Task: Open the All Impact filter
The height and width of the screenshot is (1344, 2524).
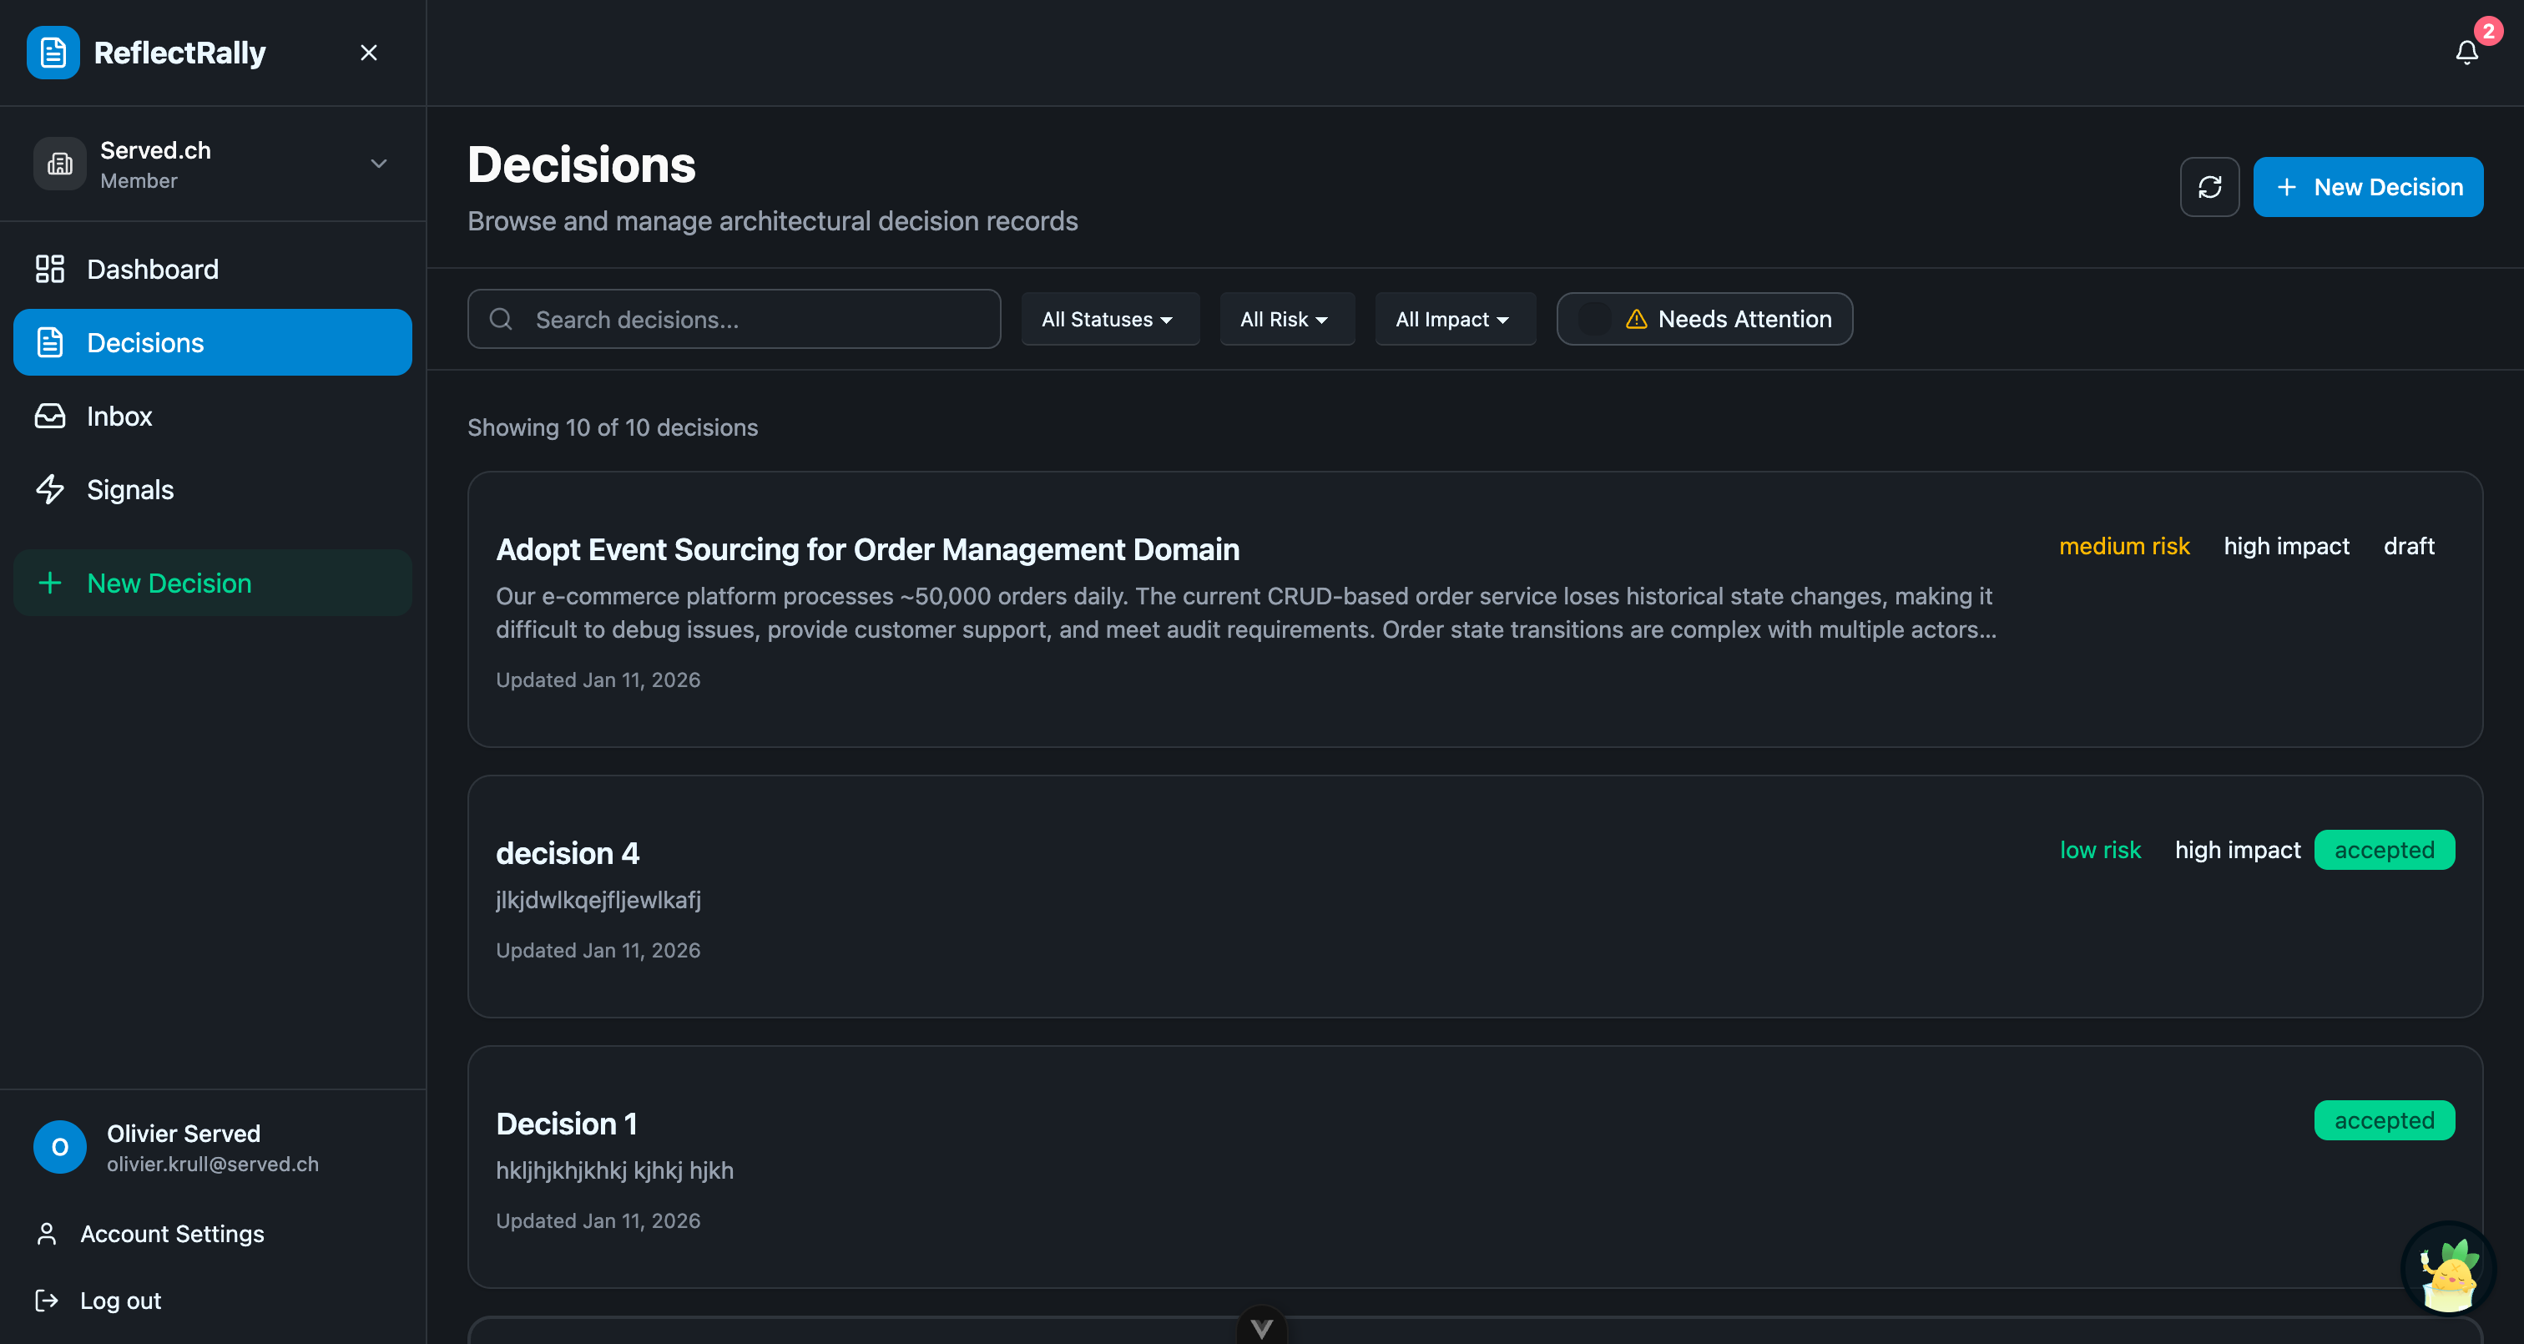Action: pyautogui.click(x=1454, y=319)
